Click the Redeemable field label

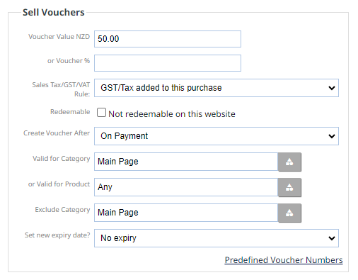[x=70, y=112]
